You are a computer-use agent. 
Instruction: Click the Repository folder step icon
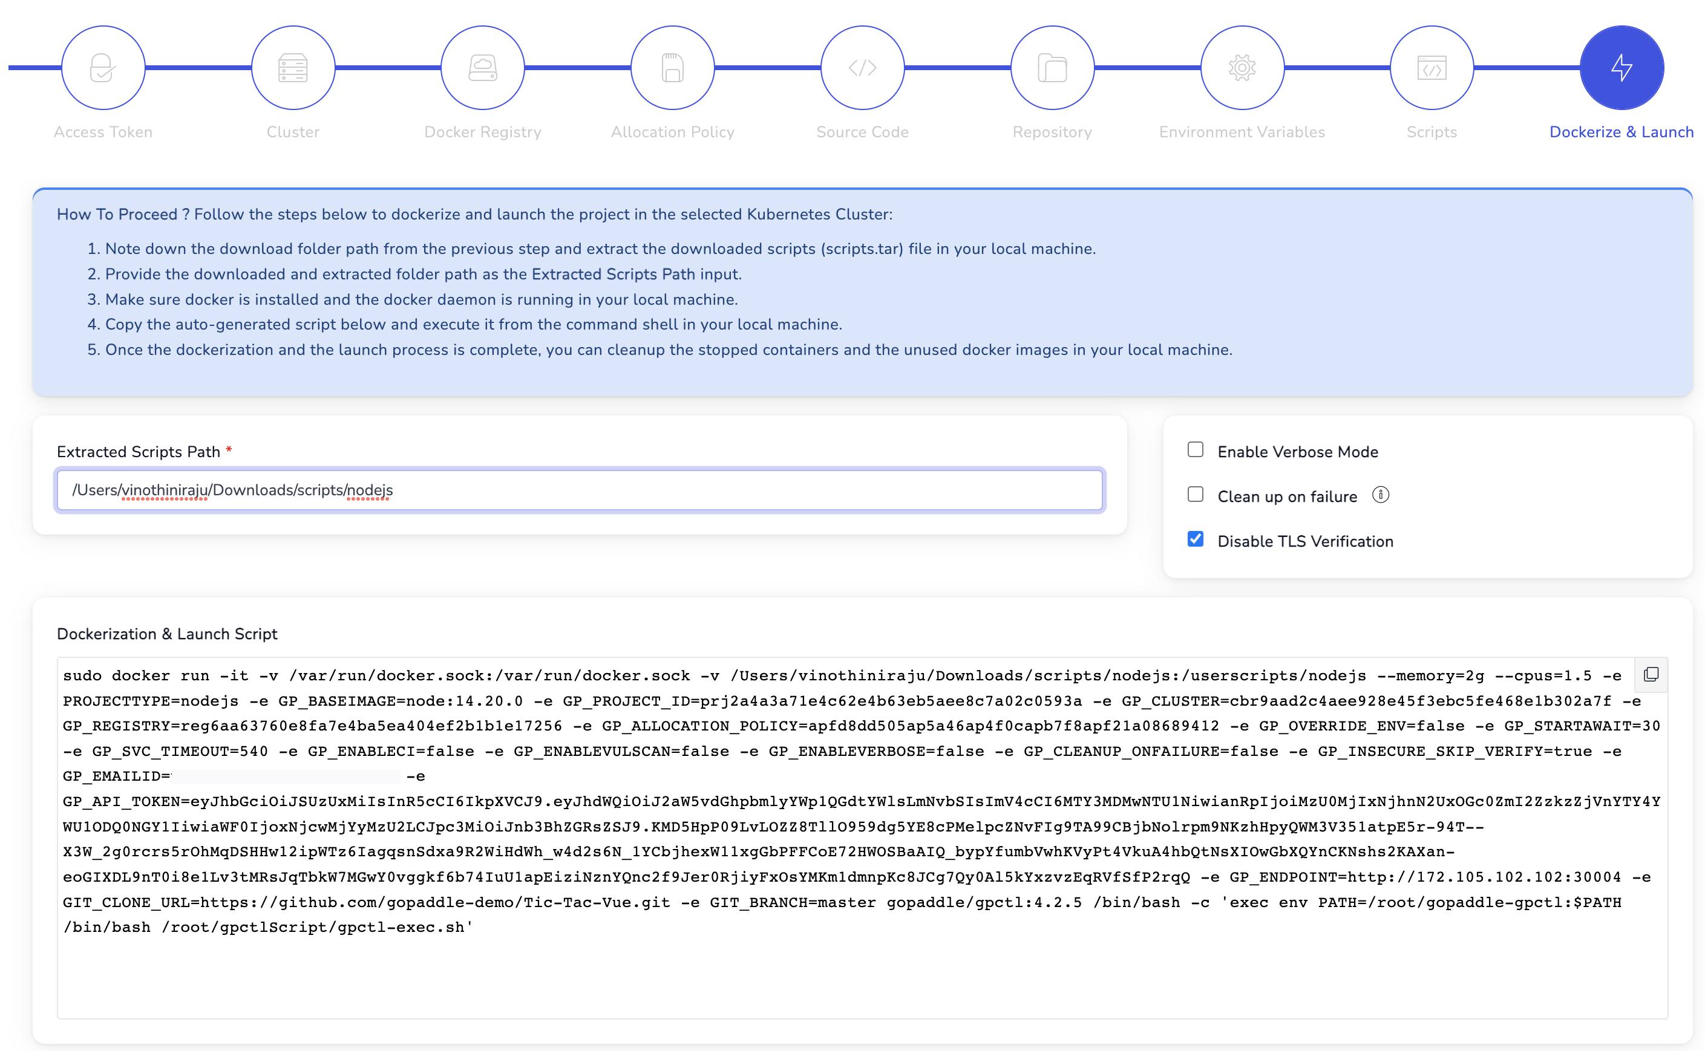[x=1052, y=67]
